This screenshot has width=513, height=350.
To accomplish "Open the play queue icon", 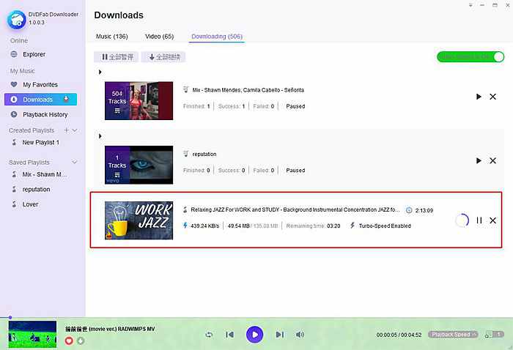I will (x=495, y=335).
